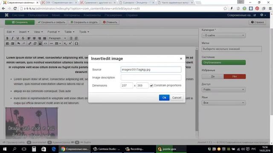This screenshot has height=153, width=273.
Task: Click Ok in Insert/edit image dialog
Action: (x=164, y=97)
